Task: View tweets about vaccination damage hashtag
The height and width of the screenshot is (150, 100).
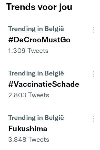Action: 44,84
